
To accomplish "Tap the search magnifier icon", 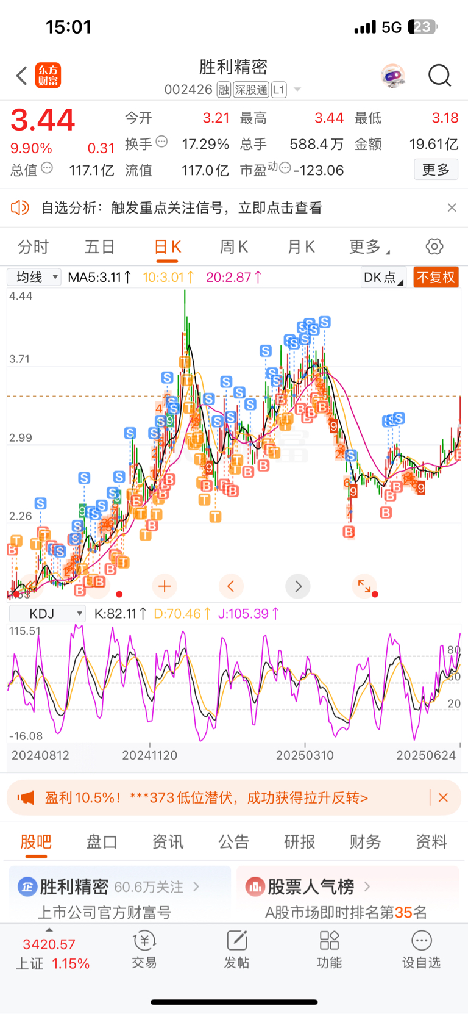I will click(439, 76).
